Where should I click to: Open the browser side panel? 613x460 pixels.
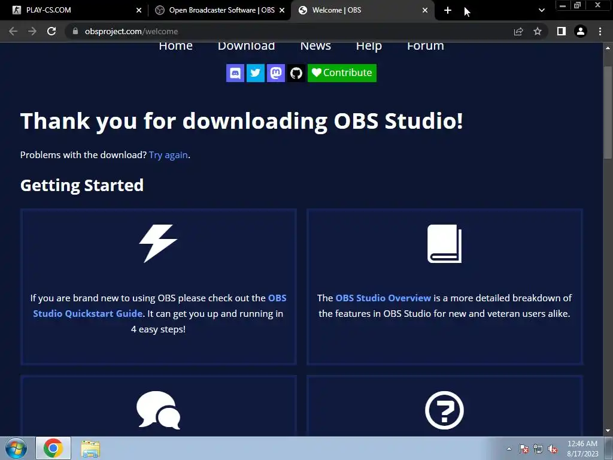pyautogui.click(x=562, y=31)
